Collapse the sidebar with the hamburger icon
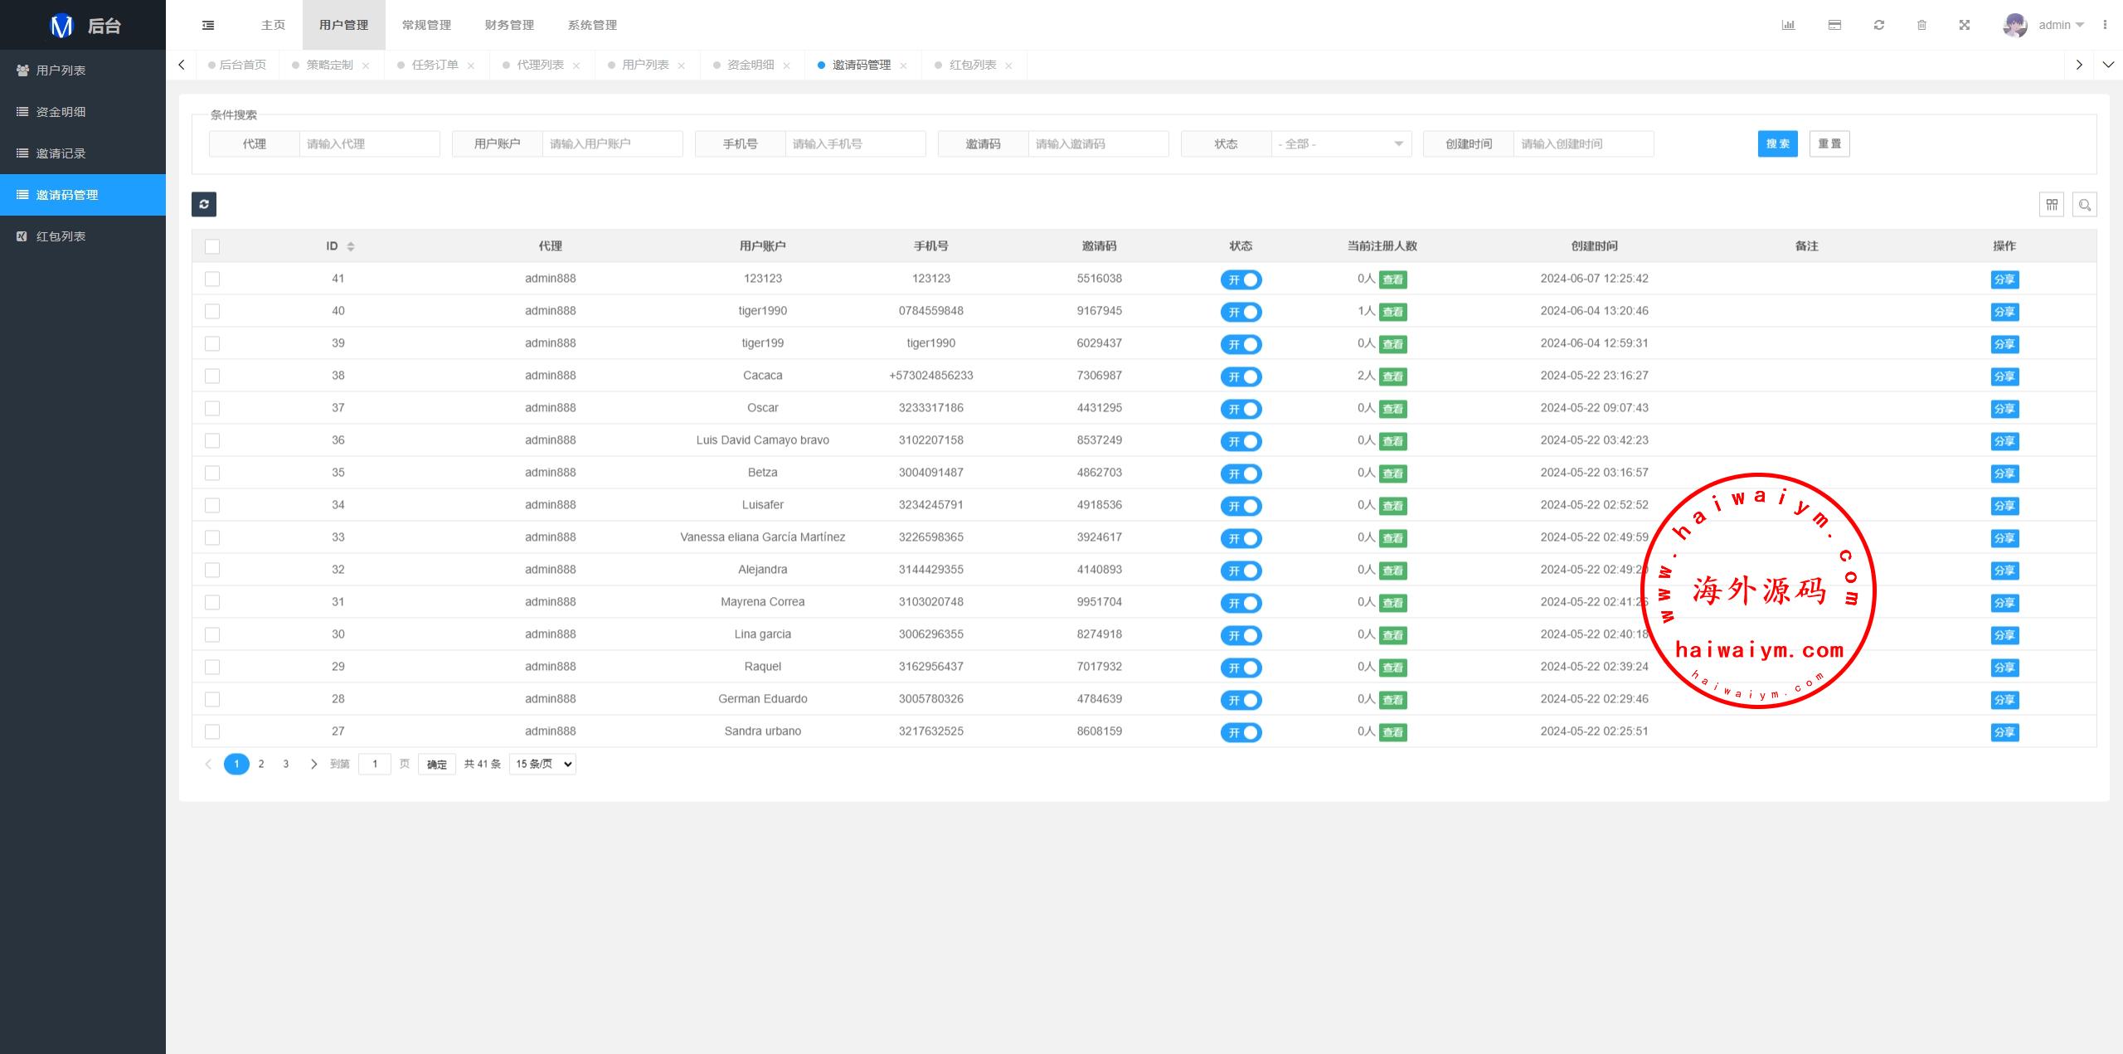 pos(208,25)
